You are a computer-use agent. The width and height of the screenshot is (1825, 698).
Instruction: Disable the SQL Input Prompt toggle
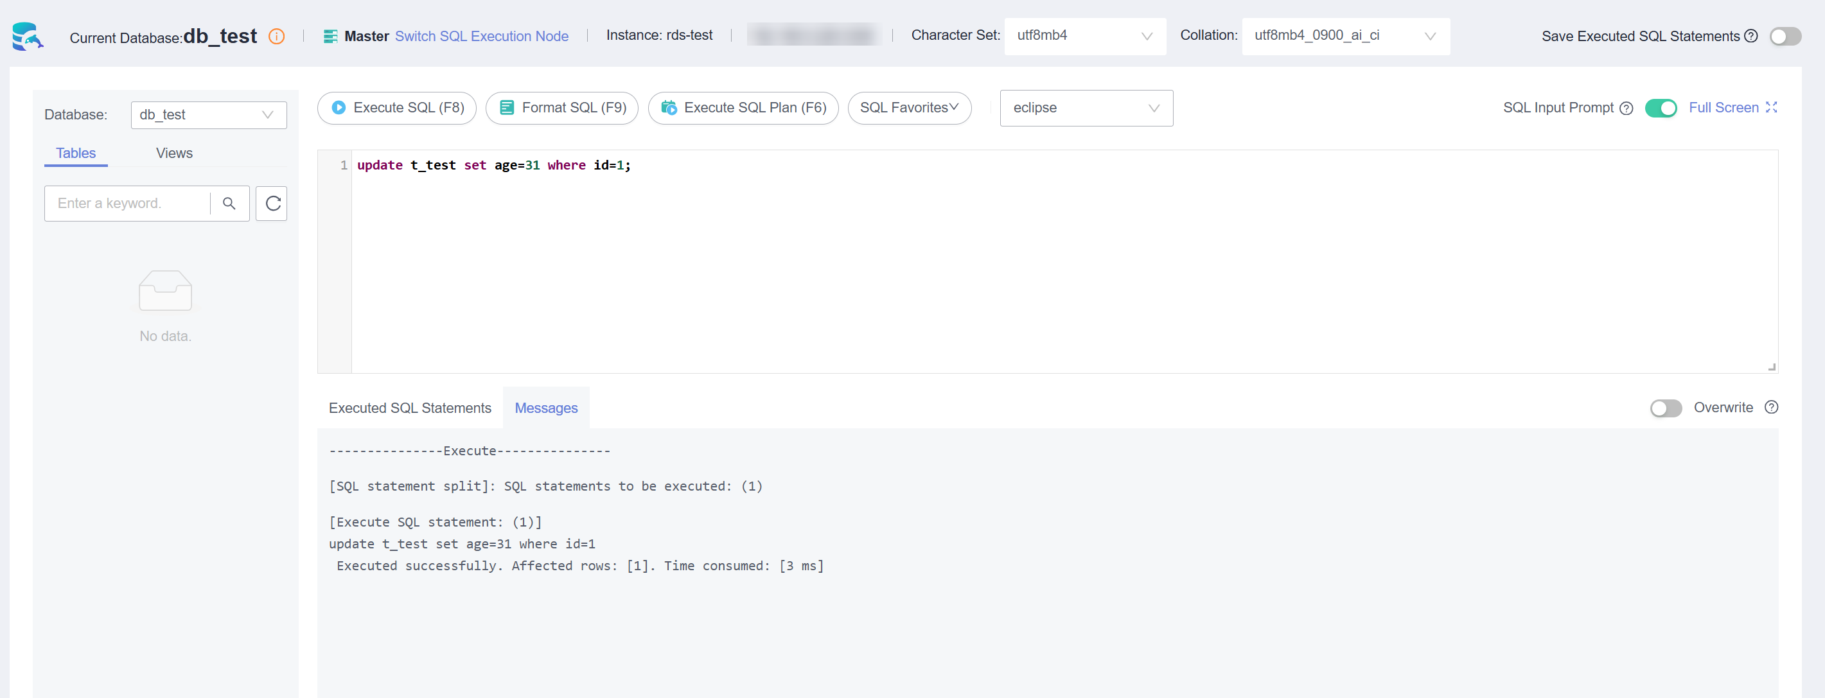click(x=1660, y=109)
